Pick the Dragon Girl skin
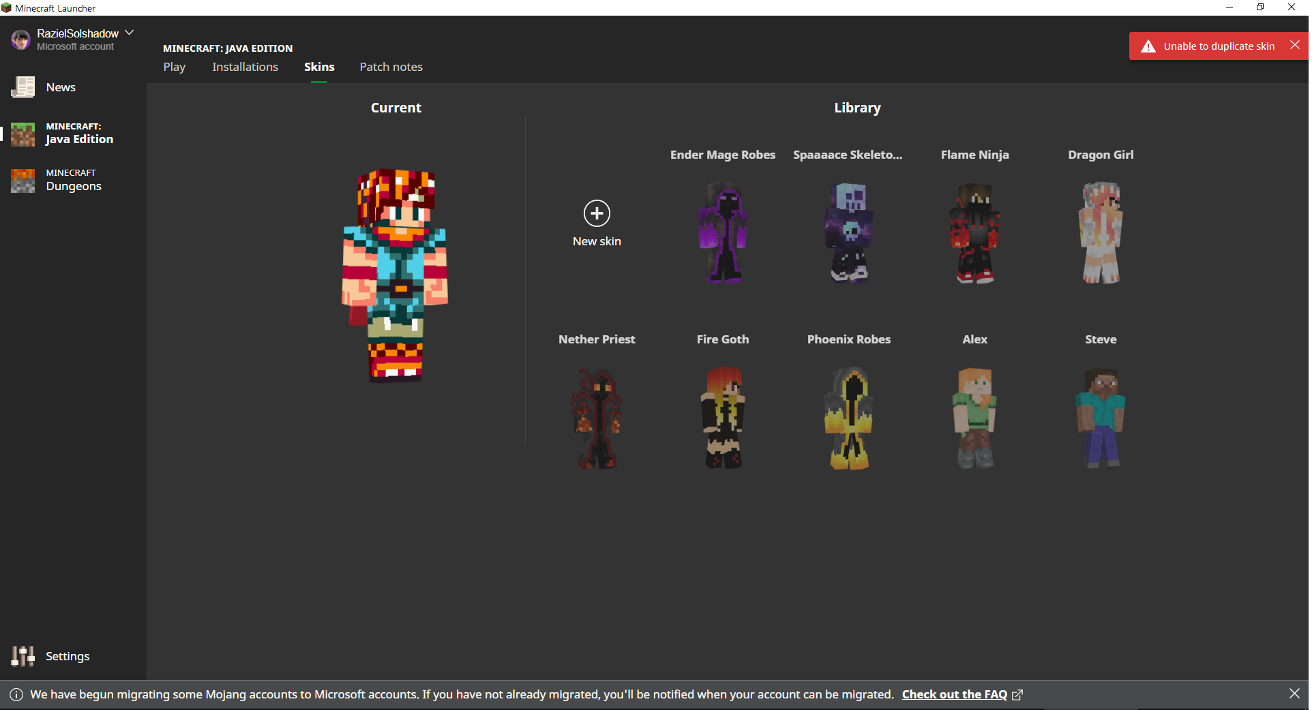 [1101, 232]
